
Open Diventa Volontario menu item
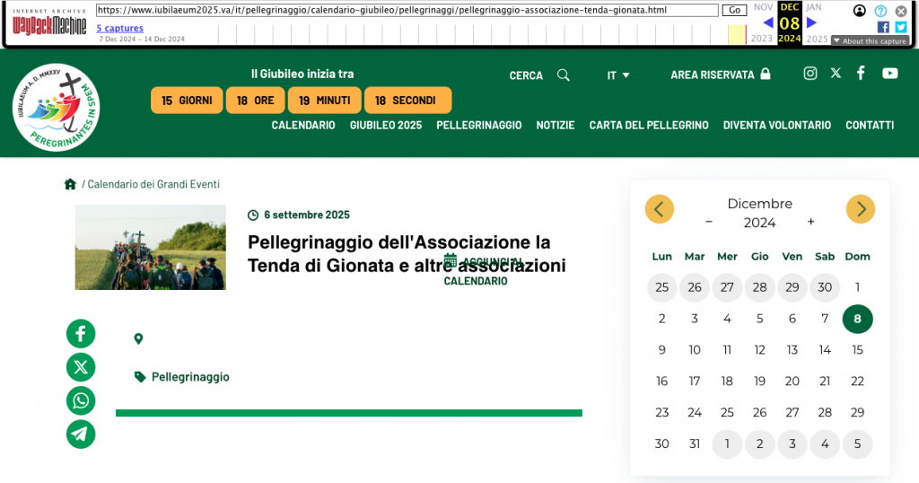[x=776, y=126]
